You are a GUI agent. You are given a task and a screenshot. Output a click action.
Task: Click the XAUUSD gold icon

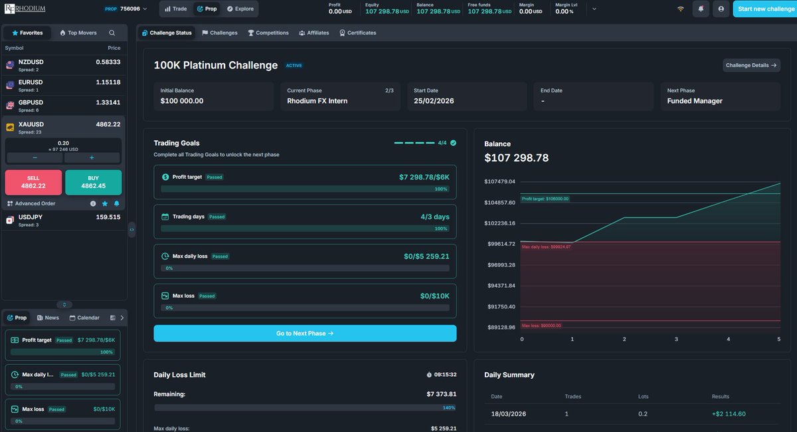click(10, 127)
